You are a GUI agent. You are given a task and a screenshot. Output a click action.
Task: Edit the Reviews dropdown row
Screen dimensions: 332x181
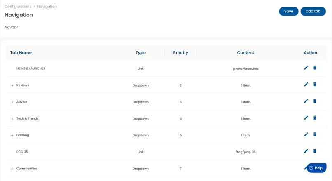(306, 85)
